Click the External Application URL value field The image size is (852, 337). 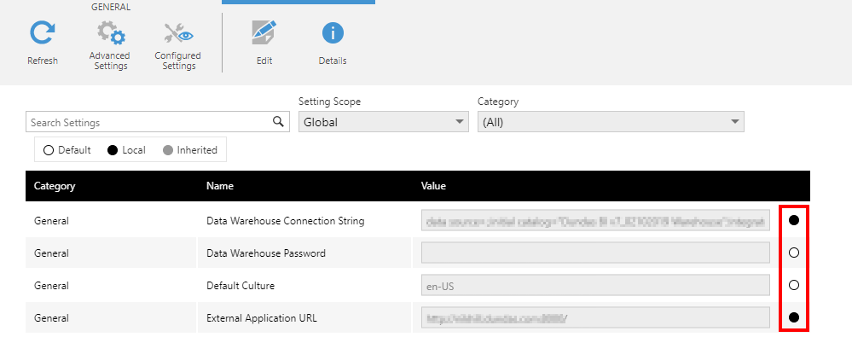pyautogui.click(x=595, y=317)
